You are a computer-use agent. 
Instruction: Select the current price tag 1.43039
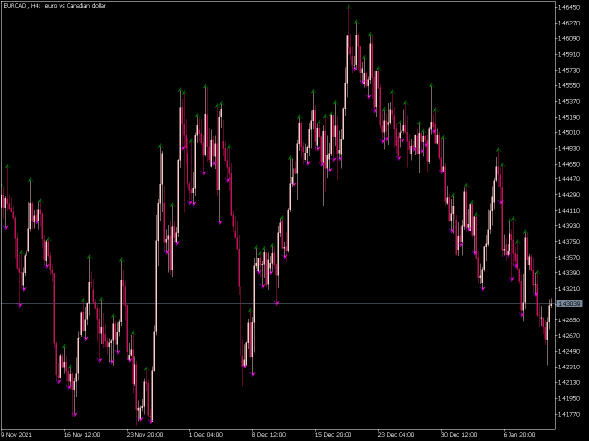click(569, 304)
